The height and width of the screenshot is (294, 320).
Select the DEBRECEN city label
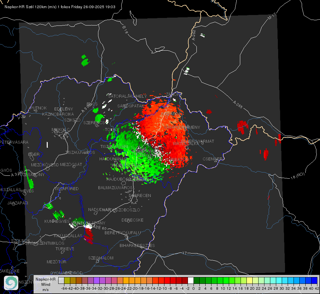[140, 195]
